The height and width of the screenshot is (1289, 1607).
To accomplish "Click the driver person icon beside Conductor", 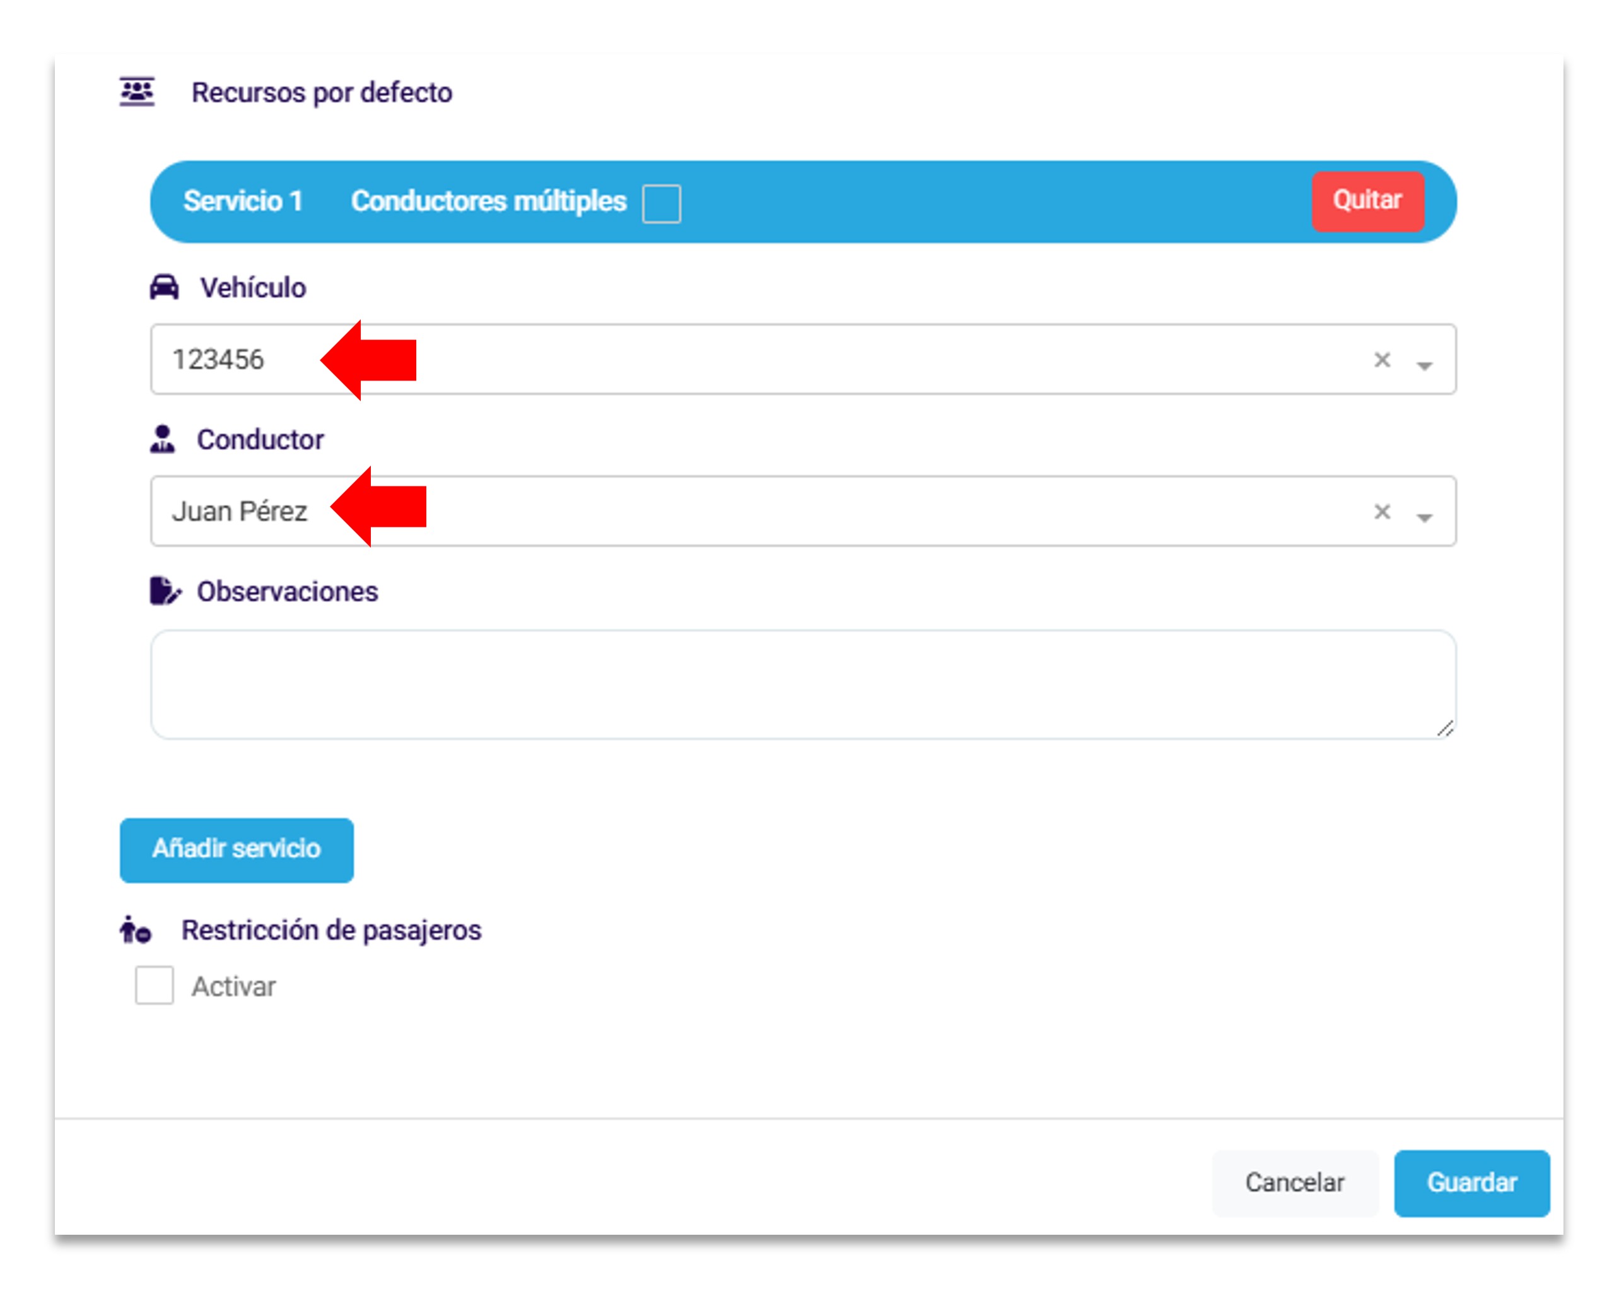I will (163, 439).
